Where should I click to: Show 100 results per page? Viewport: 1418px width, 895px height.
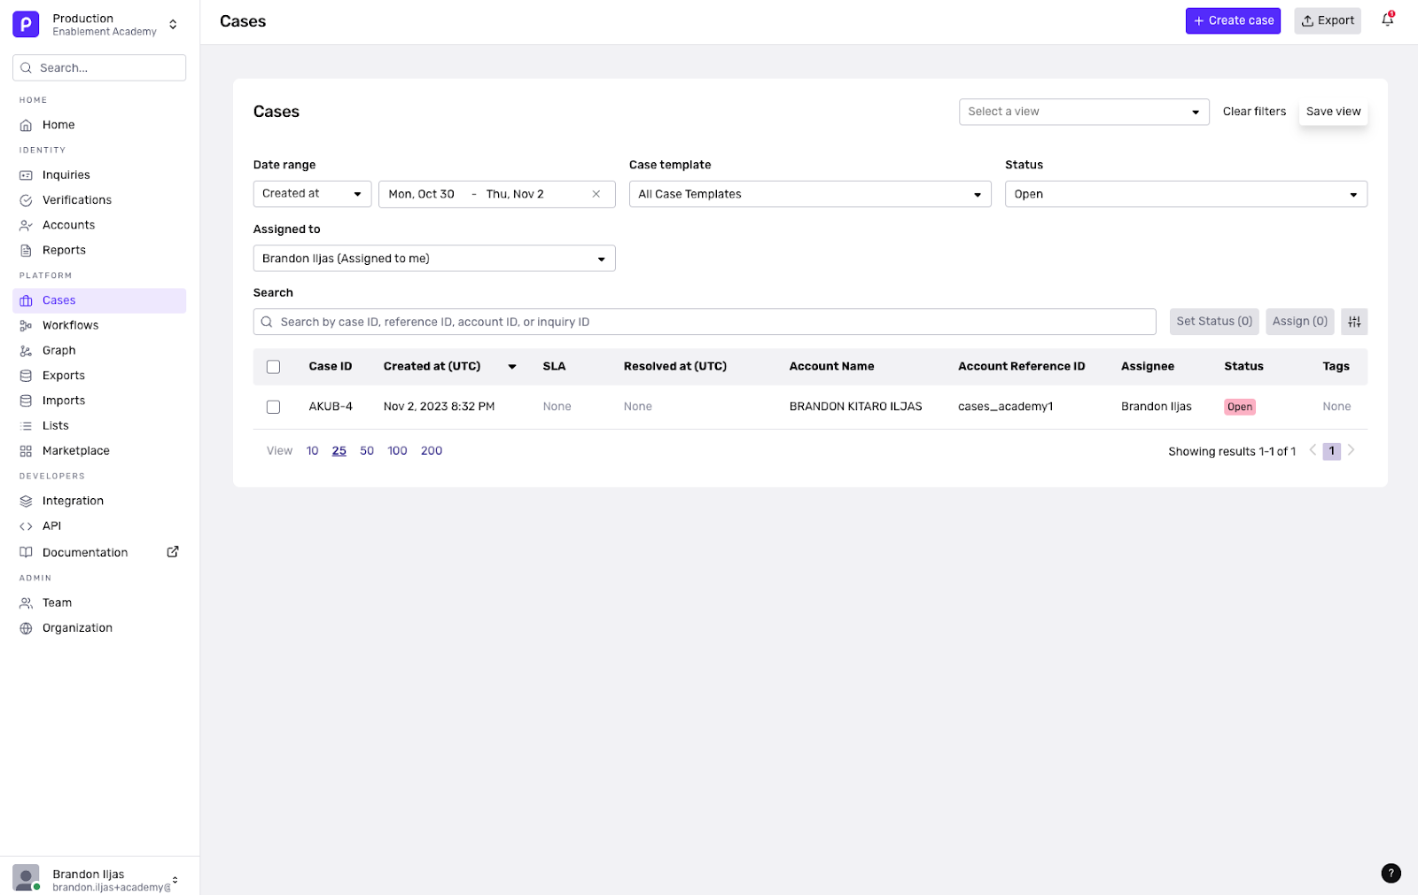tap(397, 451)
